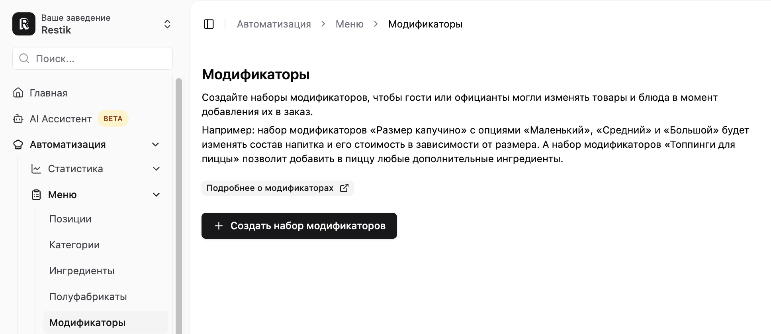This screenshot has height=334, width=771.
Task: Click the search magnifier icon
Action: tap(24, 59)
